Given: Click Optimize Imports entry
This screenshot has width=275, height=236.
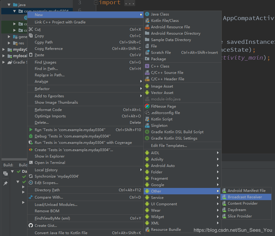Looking at the screenshot, I should click(x=85, y=116).
